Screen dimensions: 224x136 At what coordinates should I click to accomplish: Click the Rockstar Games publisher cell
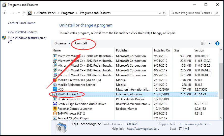pyautogui.click(x=127, y=108)
